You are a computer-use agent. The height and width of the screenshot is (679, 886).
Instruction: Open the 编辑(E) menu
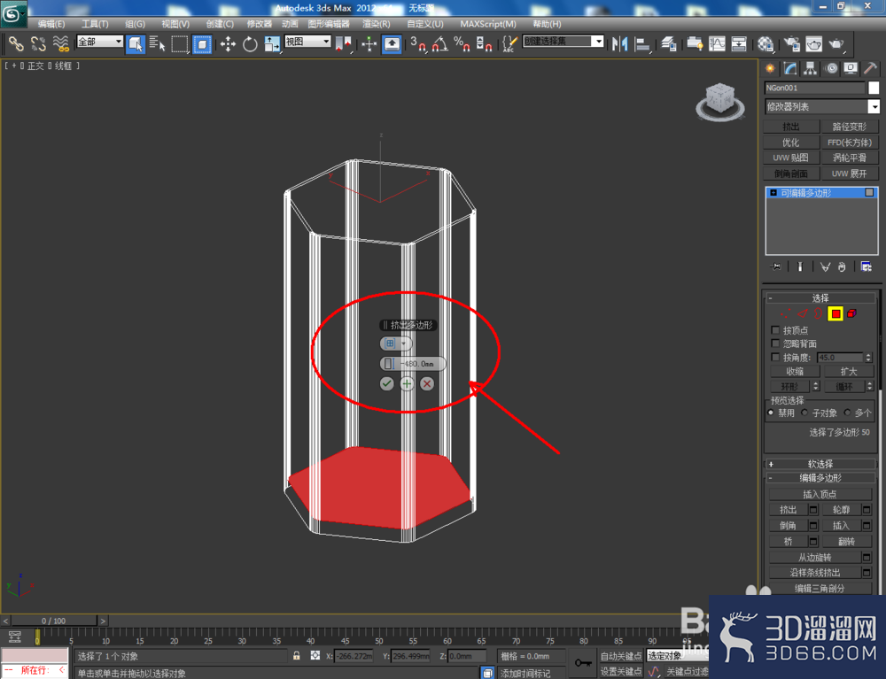[51, 24]
